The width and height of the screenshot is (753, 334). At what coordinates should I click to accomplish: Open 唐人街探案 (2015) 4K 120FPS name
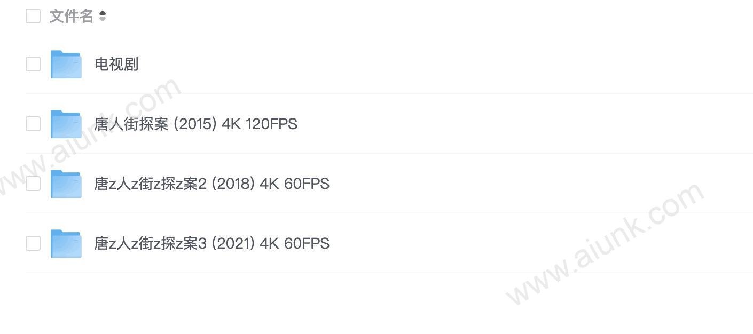click(195, 124)
